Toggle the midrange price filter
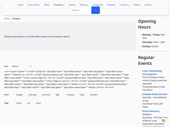 pos(32,95)
